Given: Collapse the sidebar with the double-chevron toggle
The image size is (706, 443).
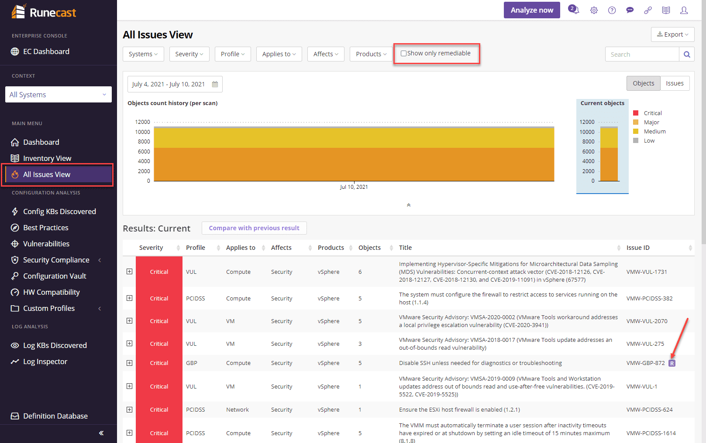Looking at the screenshot, I should pos(101,433).
